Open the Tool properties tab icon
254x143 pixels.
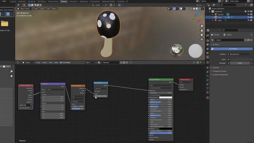point(208,35)
